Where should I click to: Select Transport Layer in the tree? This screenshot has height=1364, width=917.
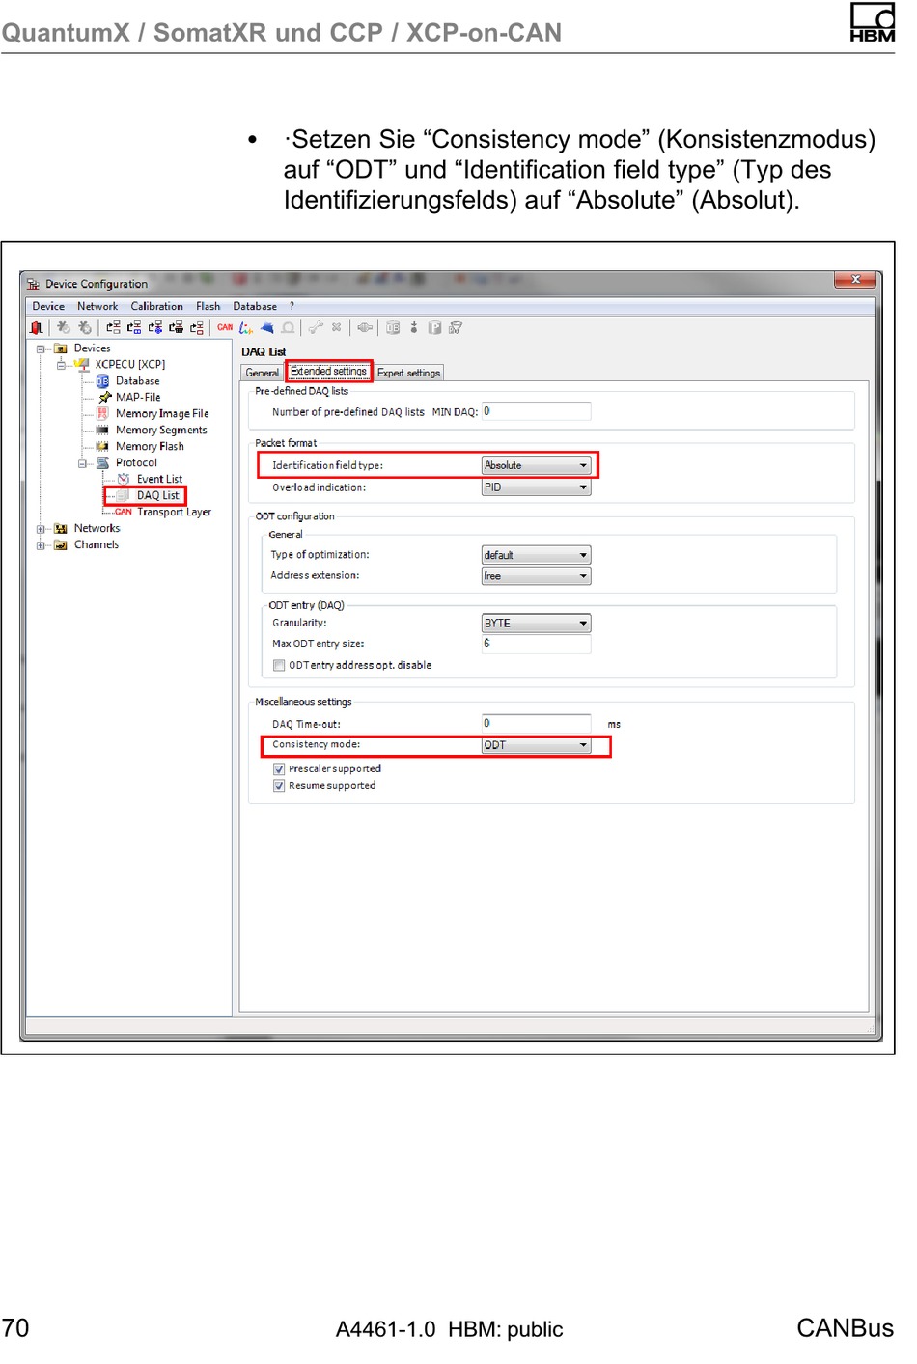point(174,513)
